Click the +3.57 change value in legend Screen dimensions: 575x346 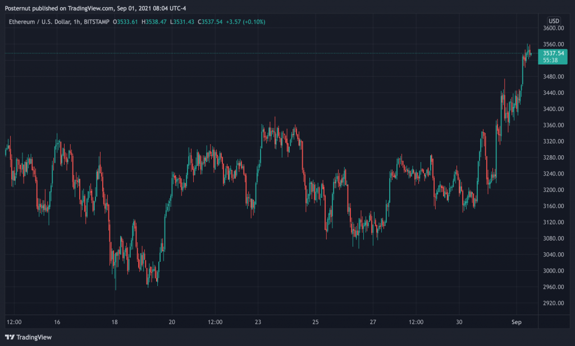click(x=234, y=22)
